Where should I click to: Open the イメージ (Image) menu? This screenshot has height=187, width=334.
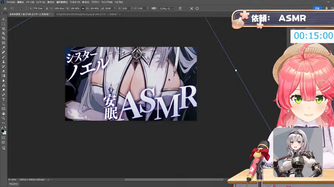[x=30, y=2]
